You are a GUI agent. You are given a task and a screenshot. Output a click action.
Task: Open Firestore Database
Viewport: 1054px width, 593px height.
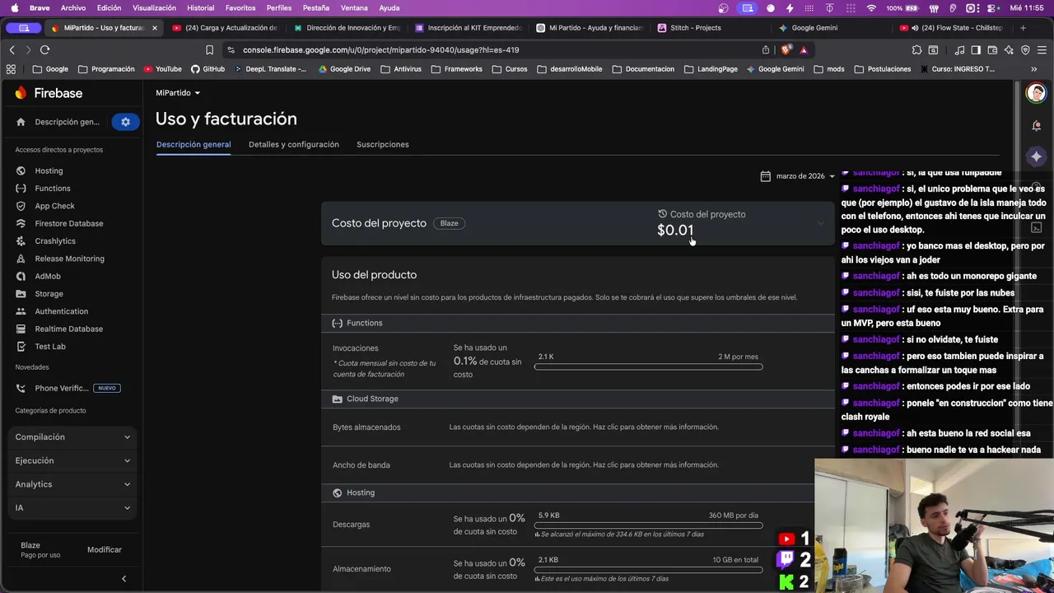[x=68, y=223]
